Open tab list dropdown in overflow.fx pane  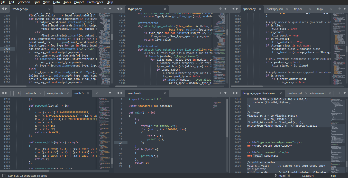[225, 93]
